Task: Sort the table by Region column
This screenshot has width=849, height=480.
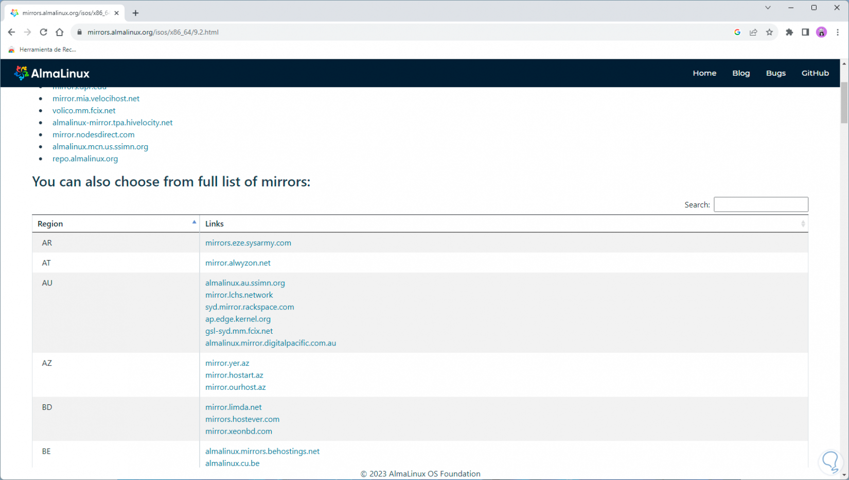Action: point(116,224)
